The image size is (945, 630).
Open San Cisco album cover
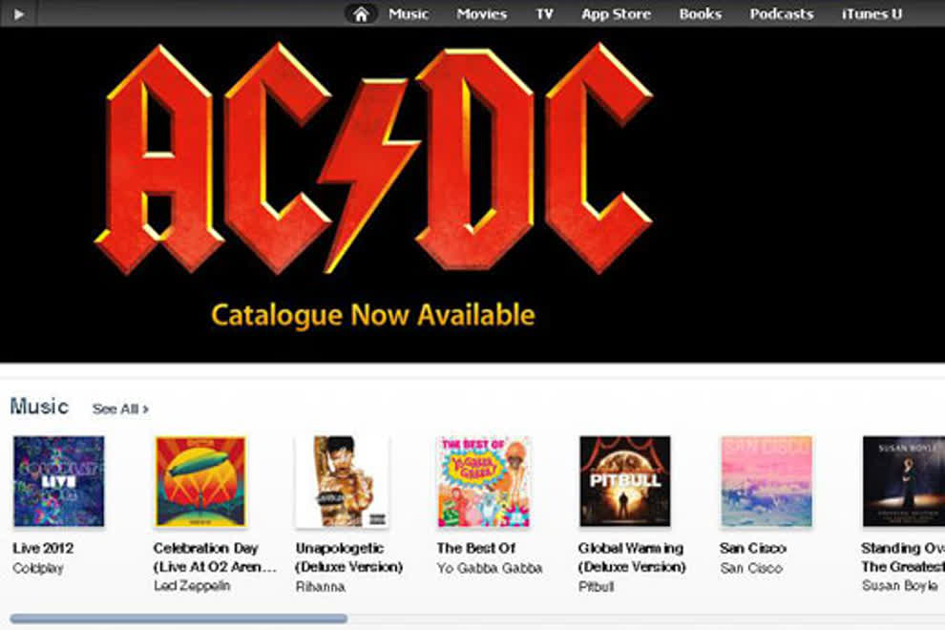click(766, 481)
